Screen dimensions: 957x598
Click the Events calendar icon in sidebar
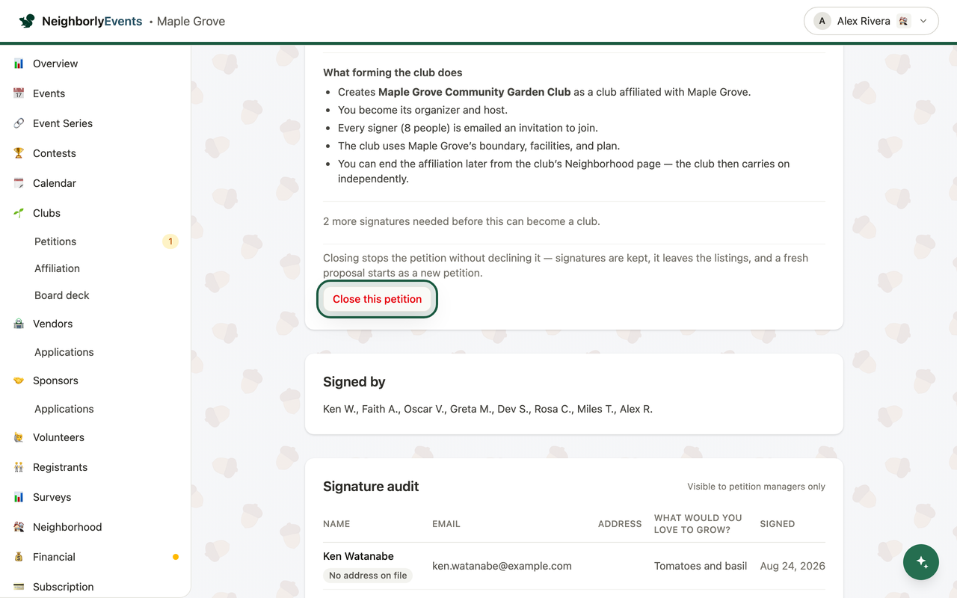click(x=19, y=93)
